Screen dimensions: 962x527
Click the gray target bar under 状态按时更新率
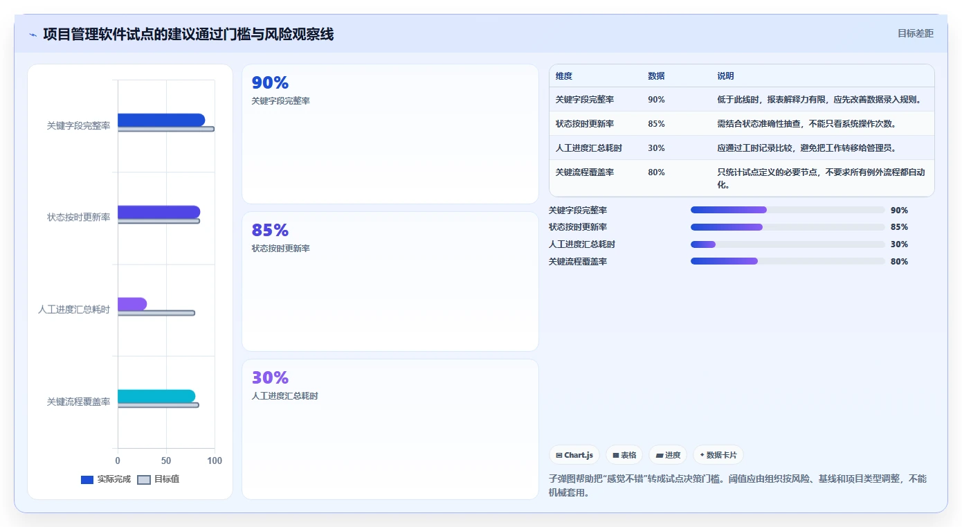158,221
